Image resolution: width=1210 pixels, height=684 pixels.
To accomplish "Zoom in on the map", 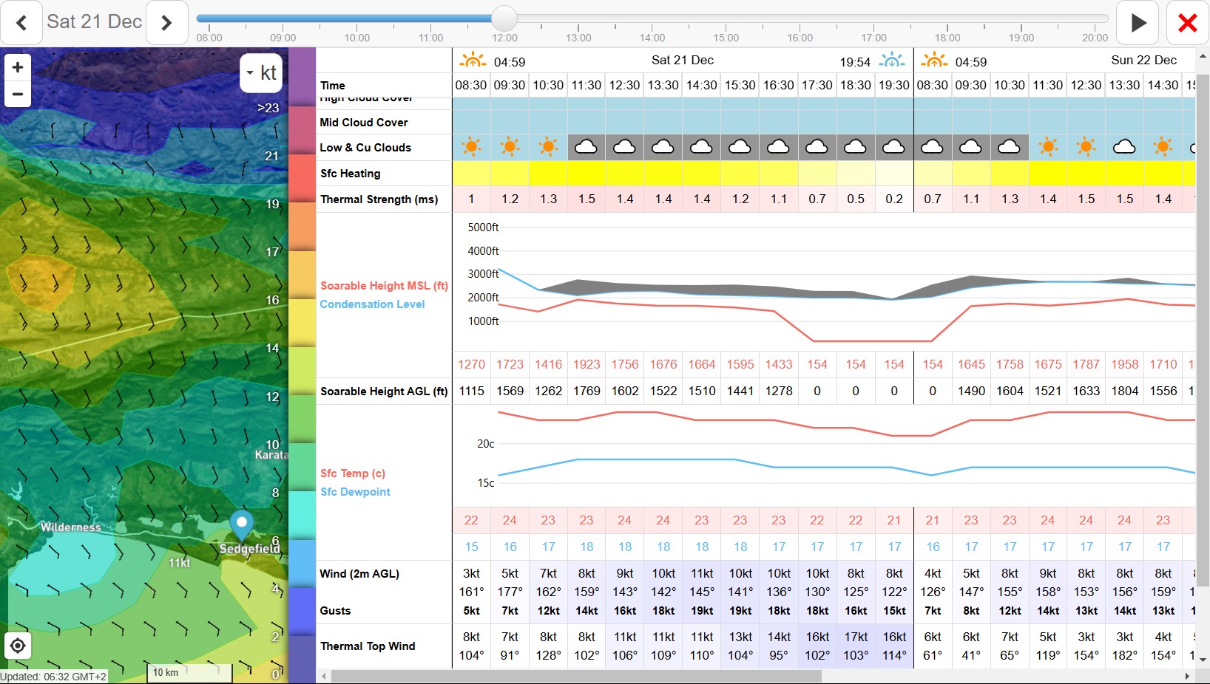I will [x=18, y=67].
